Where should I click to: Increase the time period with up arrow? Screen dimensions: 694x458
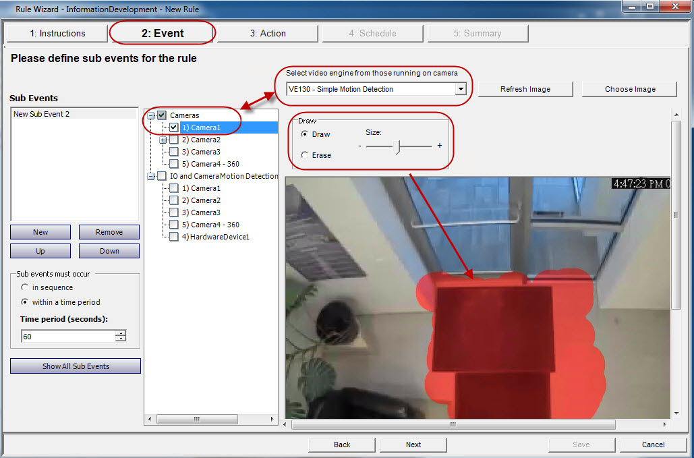[121, 333]
